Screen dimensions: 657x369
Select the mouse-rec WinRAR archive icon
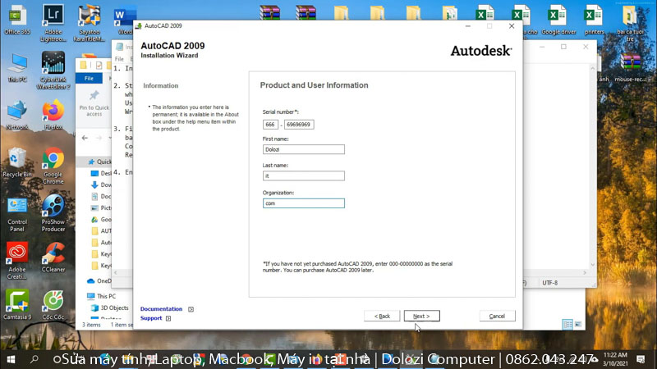(x=631, y=66)
